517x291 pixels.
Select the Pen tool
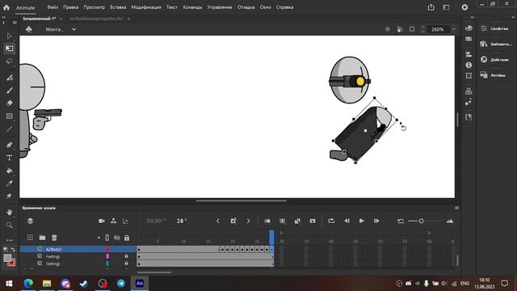pyautogui.click(x=9, y=145)
